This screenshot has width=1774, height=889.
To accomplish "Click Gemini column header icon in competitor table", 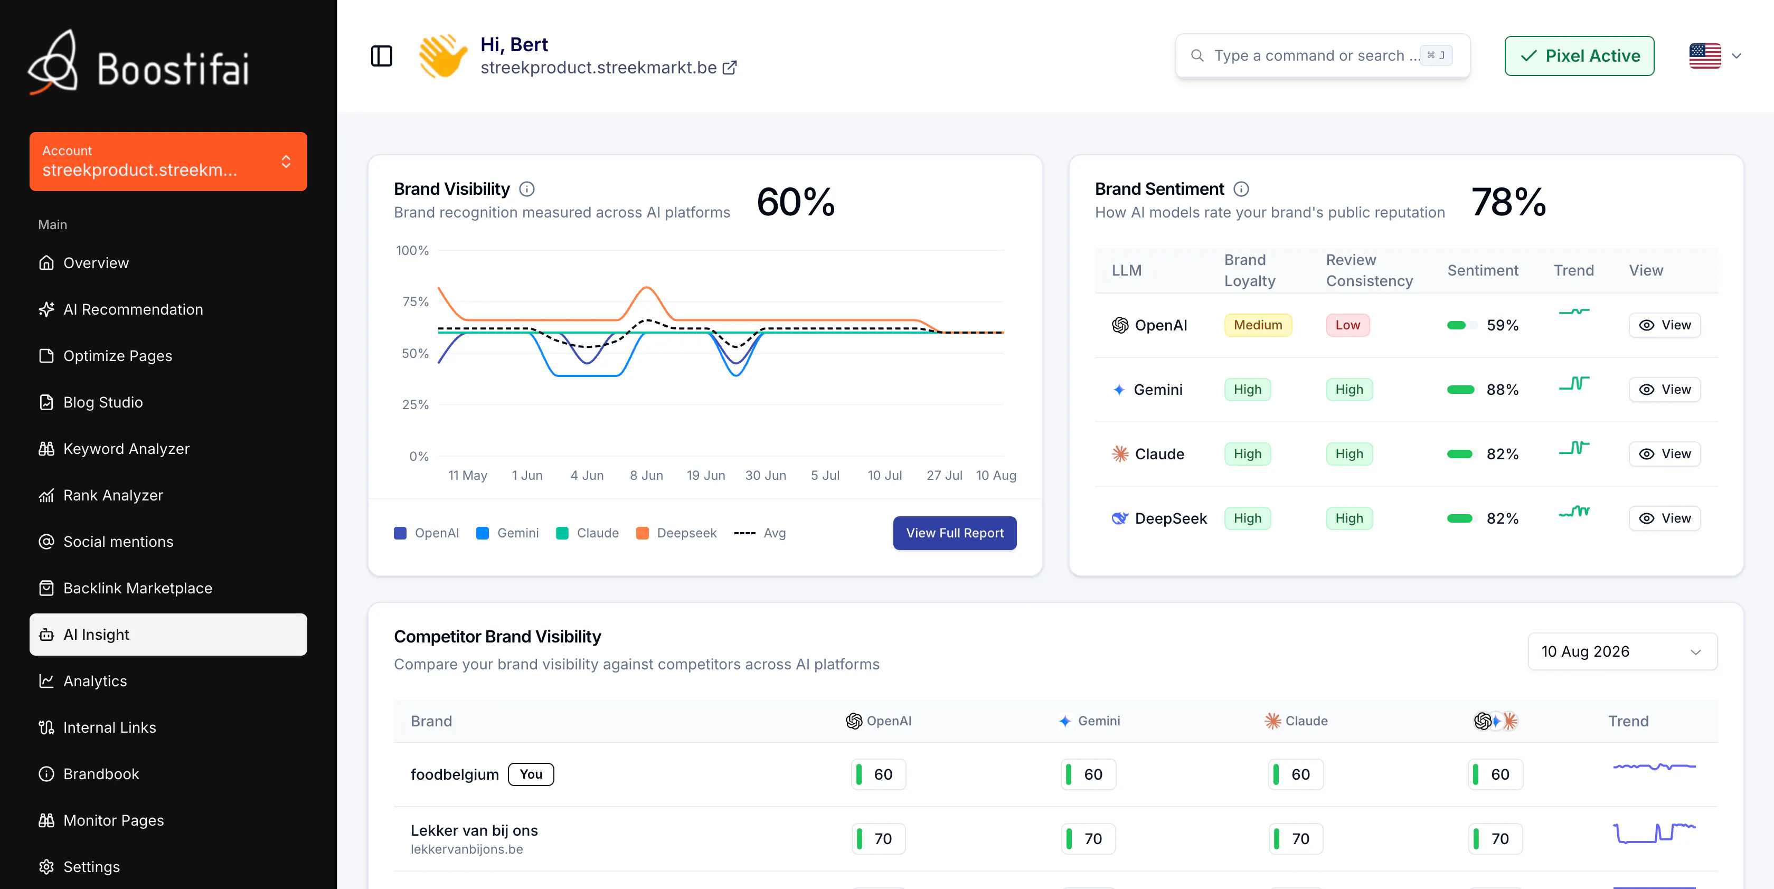I will [x=1065, y=721].
